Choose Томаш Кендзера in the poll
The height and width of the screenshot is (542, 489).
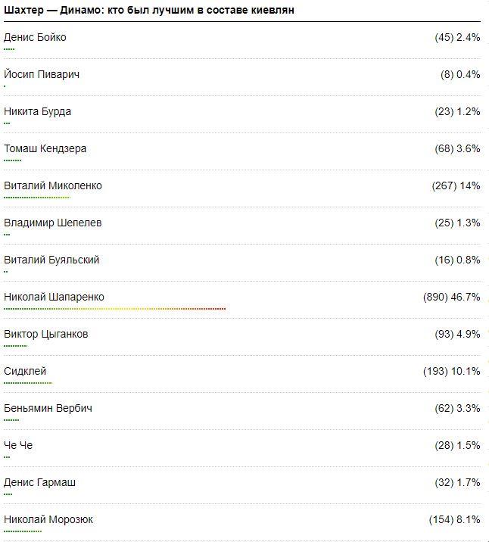[x=45, y=148]
